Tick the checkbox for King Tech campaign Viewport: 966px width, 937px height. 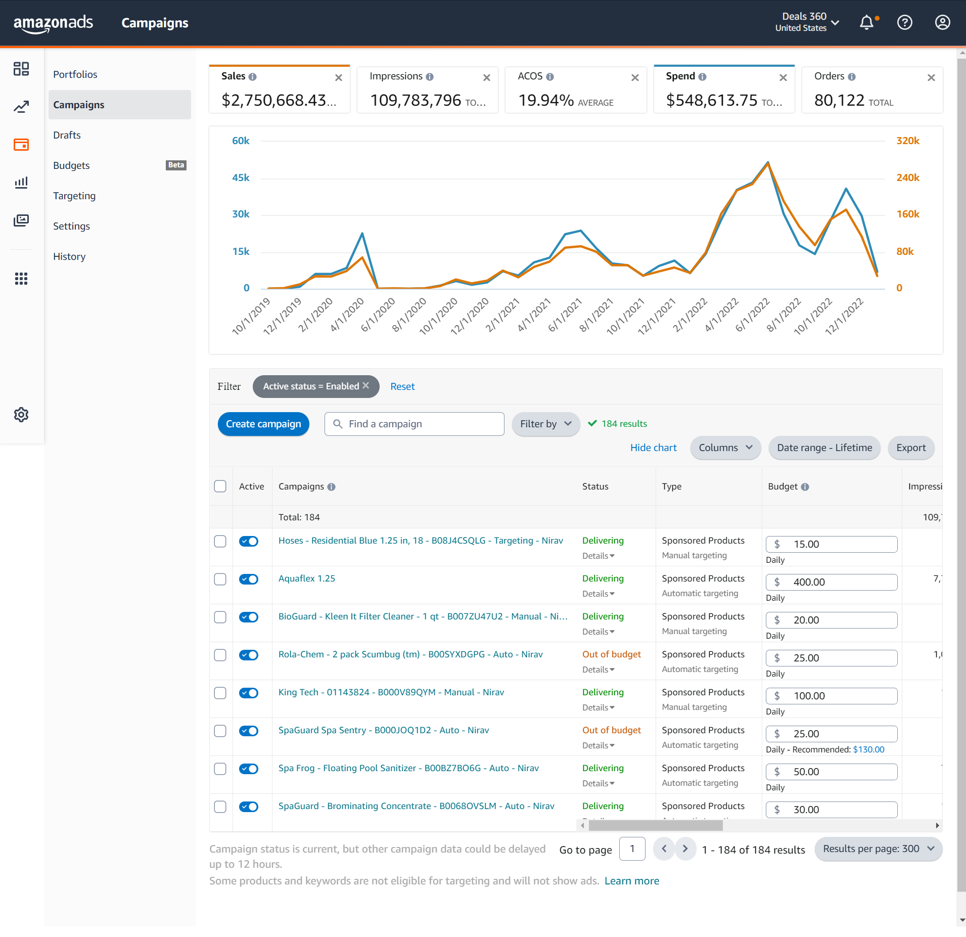point(220,693)
